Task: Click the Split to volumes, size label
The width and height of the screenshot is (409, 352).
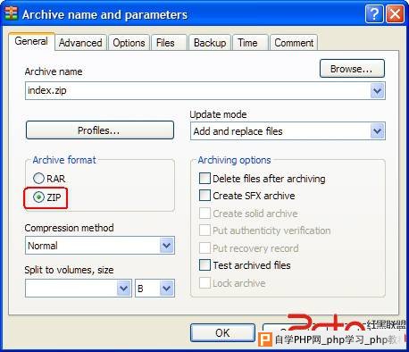Action: tap(69, 270)
